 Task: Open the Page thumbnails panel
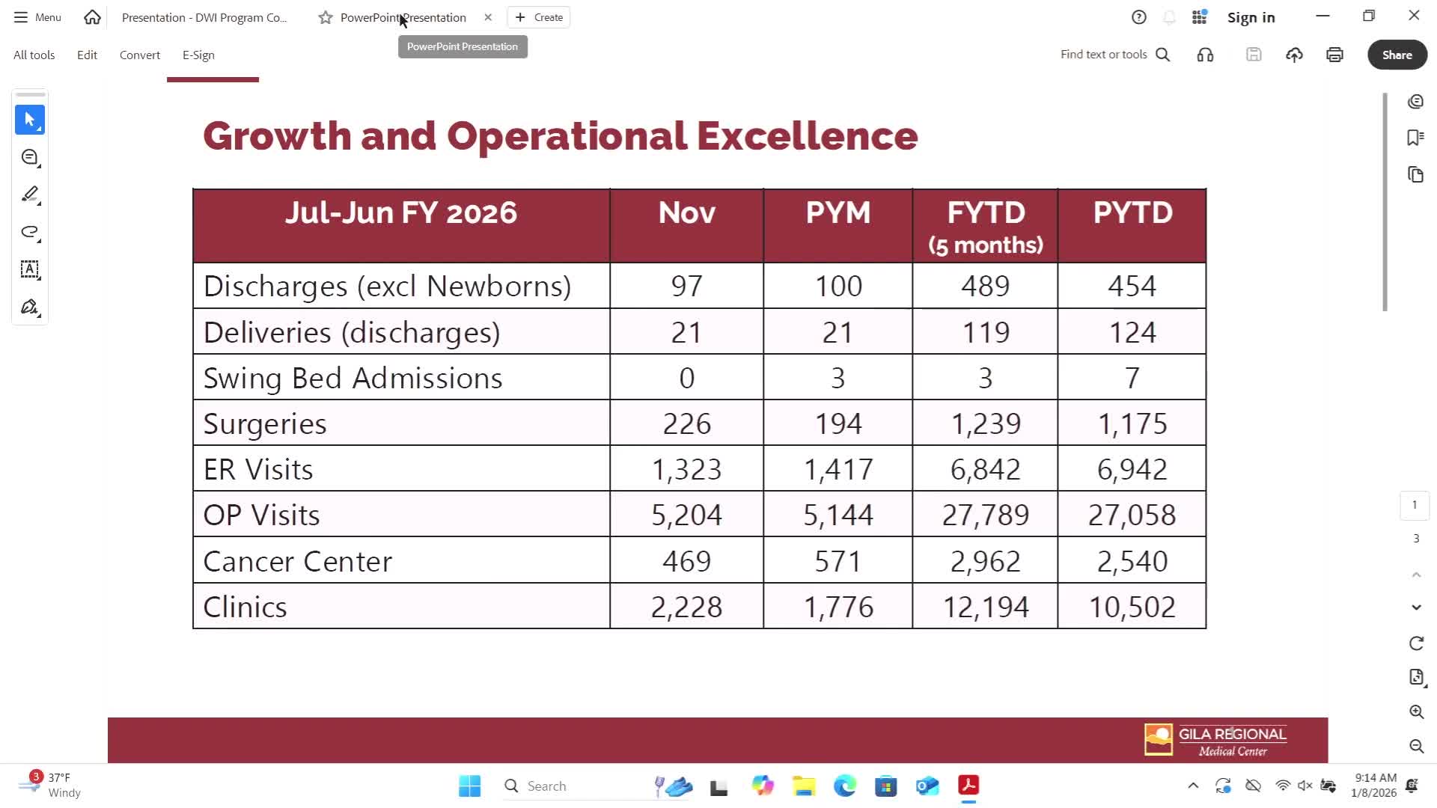1415,174
